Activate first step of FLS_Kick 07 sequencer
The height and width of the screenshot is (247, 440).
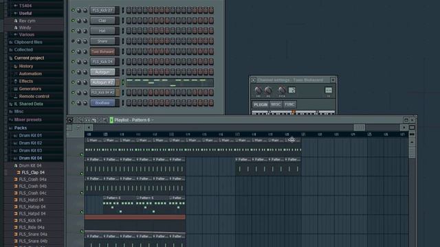[x=129, y=10]
